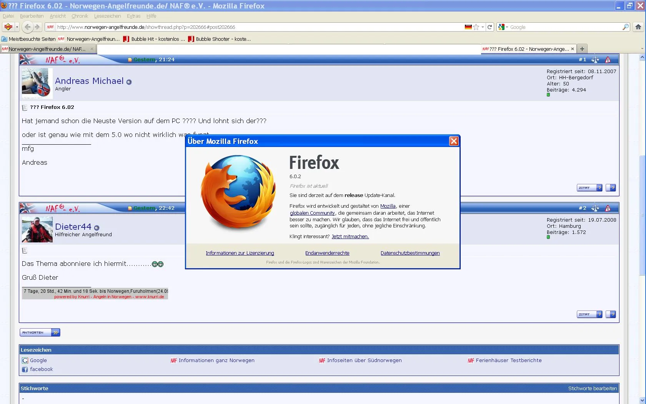Click ZITAT button on Dieter44's post
Image resolution: width=646 pixels, height=404 pixels.
pyautogui.click(x=589, y=314)
